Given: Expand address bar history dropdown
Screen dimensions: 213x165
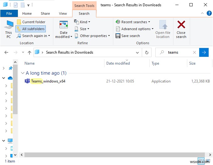Looking at the screenshot, I should pyautogui.click(x=137, y=53).
